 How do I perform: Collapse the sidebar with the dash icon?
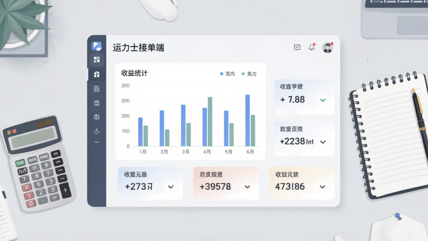97,142
